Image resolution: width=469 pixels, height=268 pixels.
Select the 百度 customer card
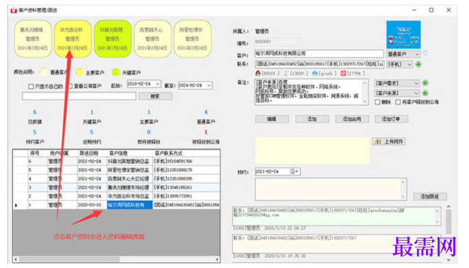pyautogui.click(x=152, y=39)
